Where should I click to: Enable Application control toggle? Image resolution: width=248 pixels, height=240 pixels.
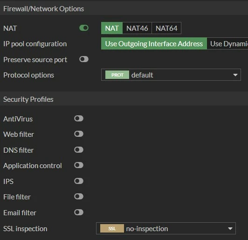(x=79, y=165)
